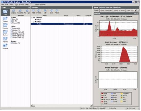Switch to the Graph tab

tap(96, 11)
